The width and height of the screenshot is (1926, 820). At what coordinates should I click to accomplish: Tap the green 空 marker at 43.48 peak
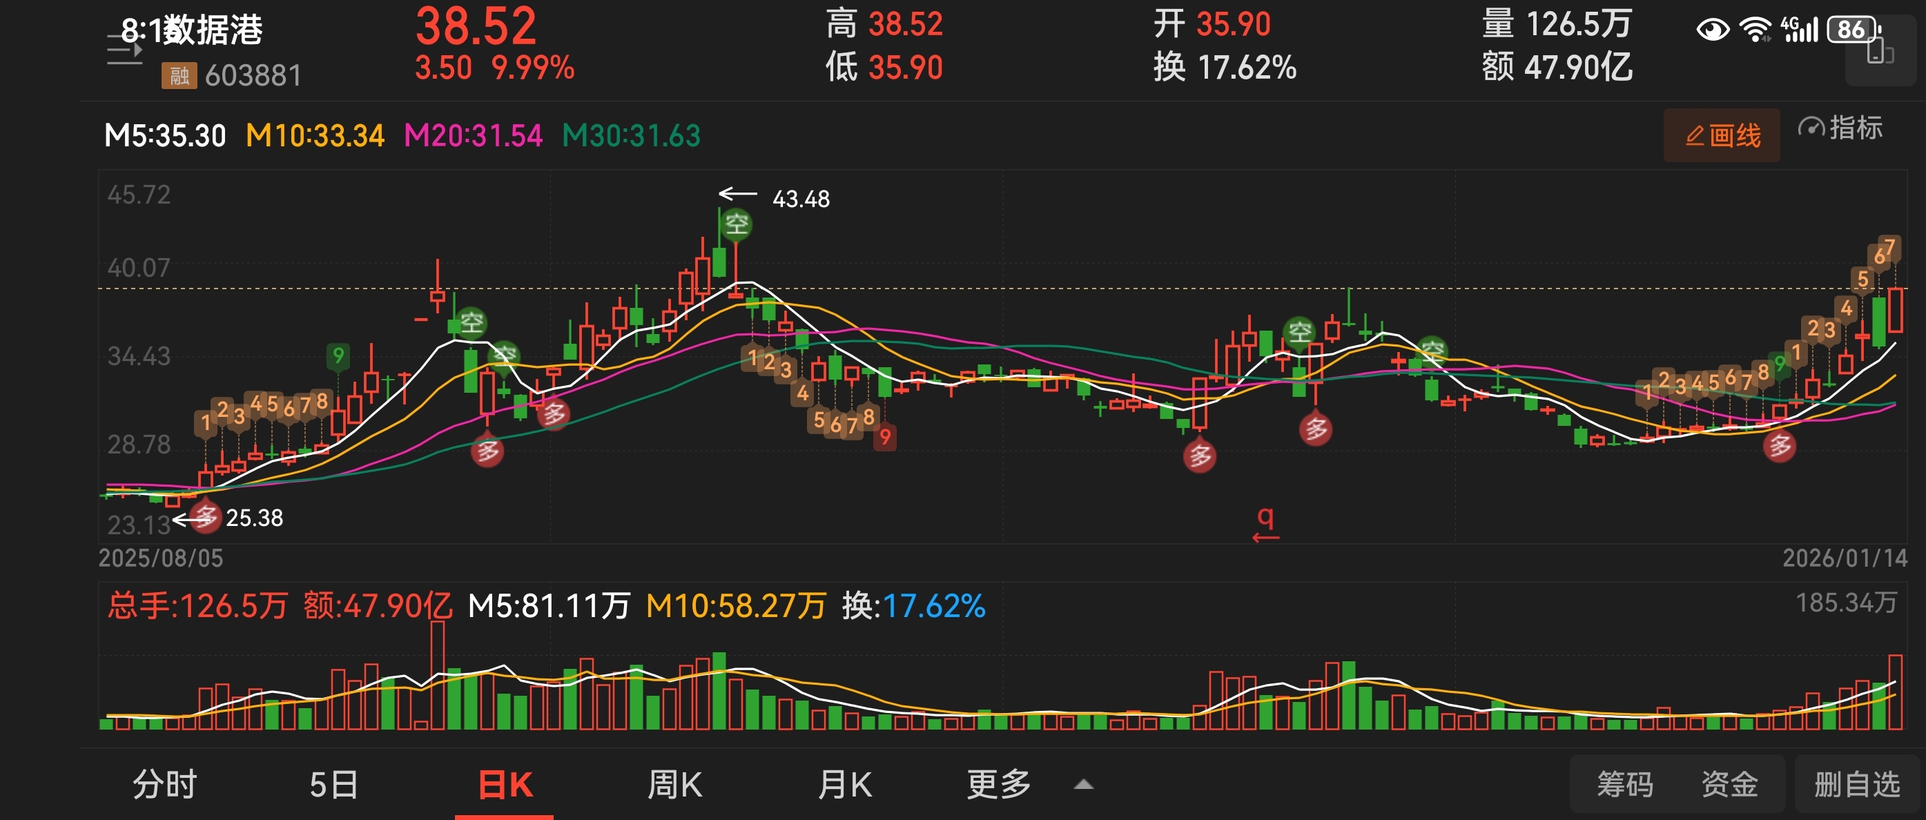pos(737,223)
